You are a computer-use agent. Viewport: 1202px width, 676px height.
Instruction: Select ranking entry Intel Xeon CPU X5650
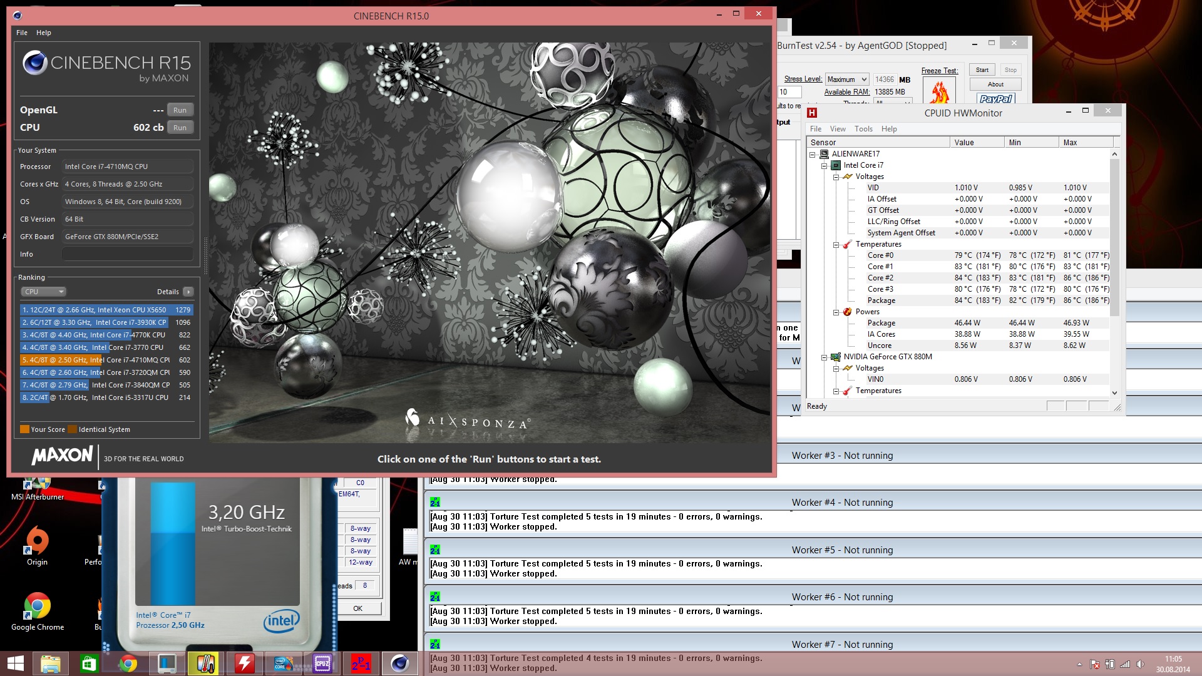coord(106,310)
